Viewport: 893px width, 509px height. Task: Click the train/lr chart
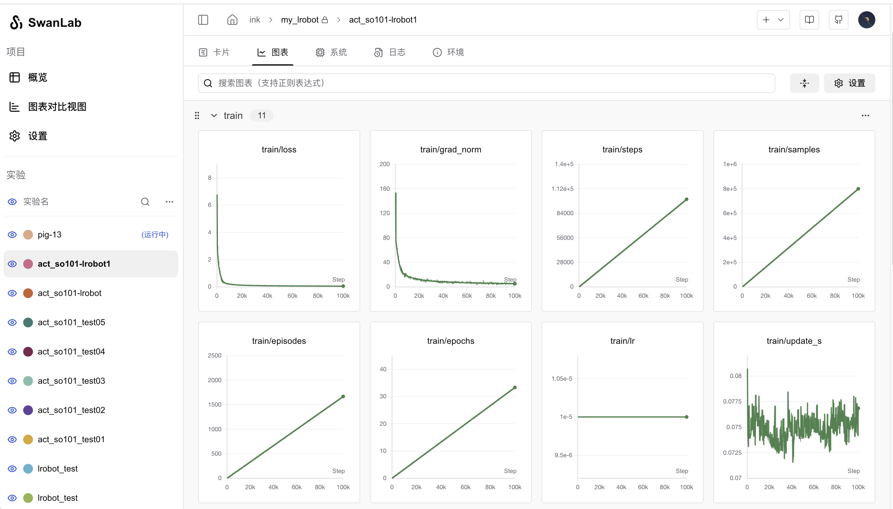point(622,412)
